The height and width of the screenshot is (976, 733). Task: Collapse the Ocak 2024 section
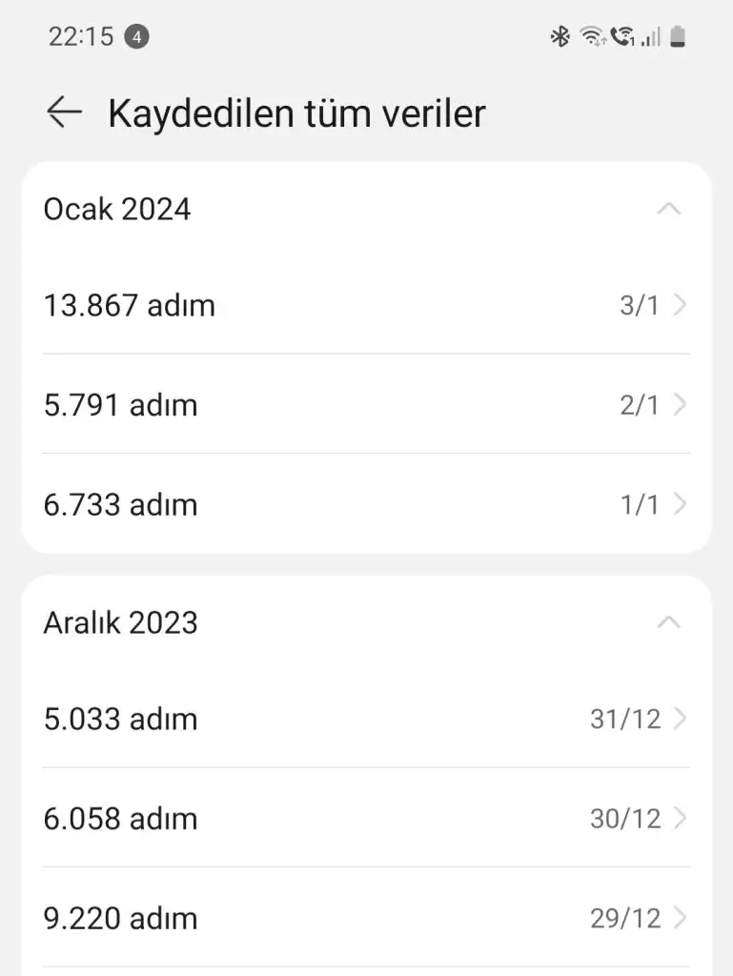pos(669,209)
